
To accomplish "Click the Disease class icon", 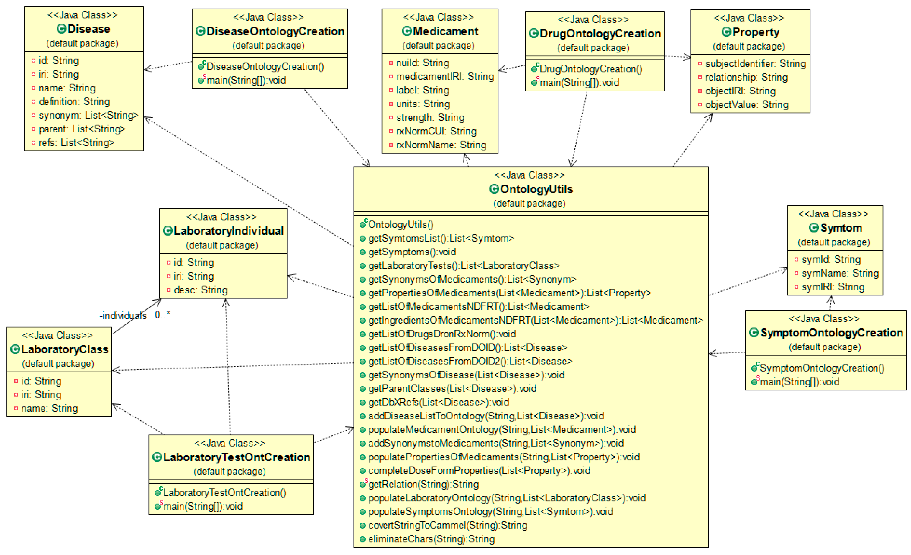I will coord(61,29).
